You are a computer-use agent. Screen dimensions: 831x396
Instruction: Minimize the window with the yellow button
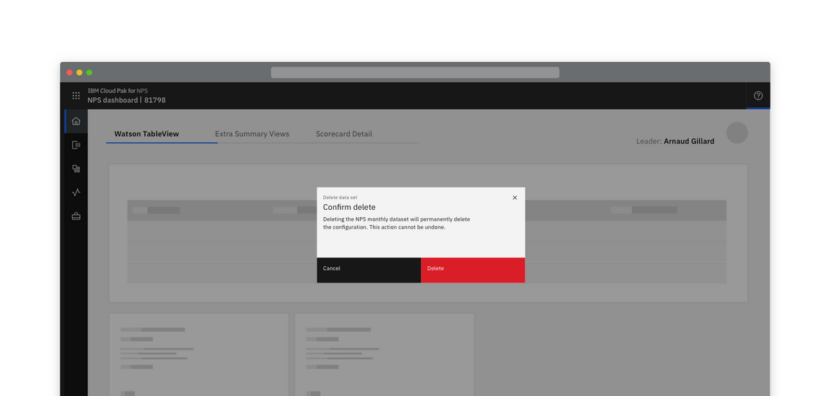tap(79, 73)
